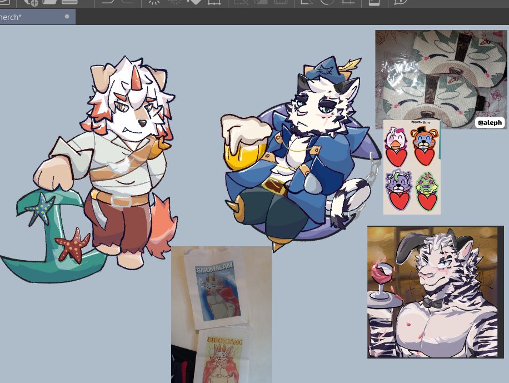This screenshot has height=383, width=509.
Task: Click the tiger bartender reference image
Action: (436, 292)
